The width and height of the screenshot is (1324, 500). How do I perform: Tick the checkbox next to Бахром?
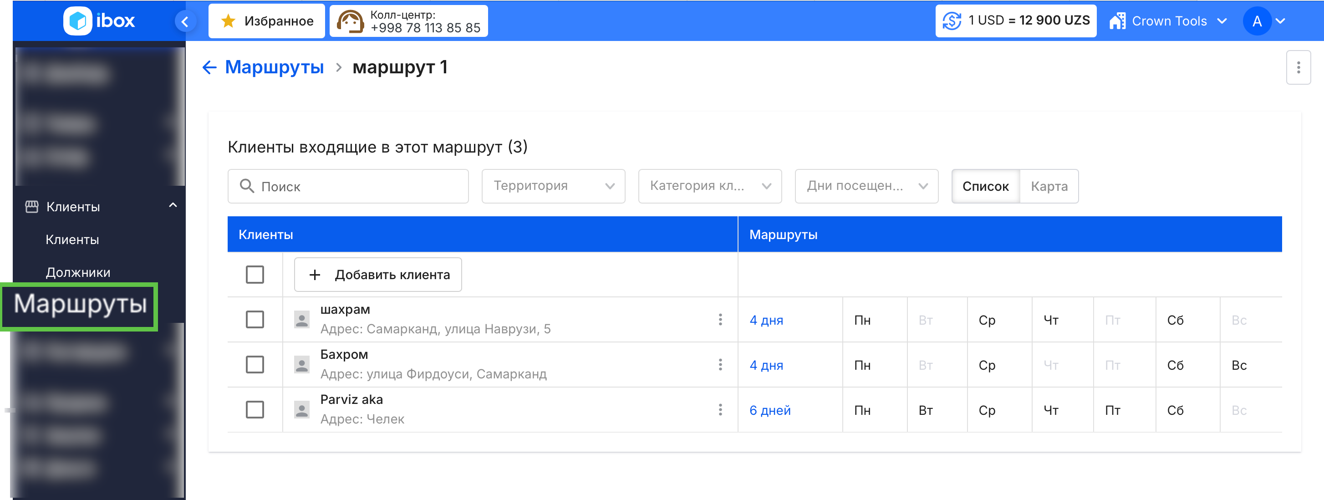coord(255,365)
